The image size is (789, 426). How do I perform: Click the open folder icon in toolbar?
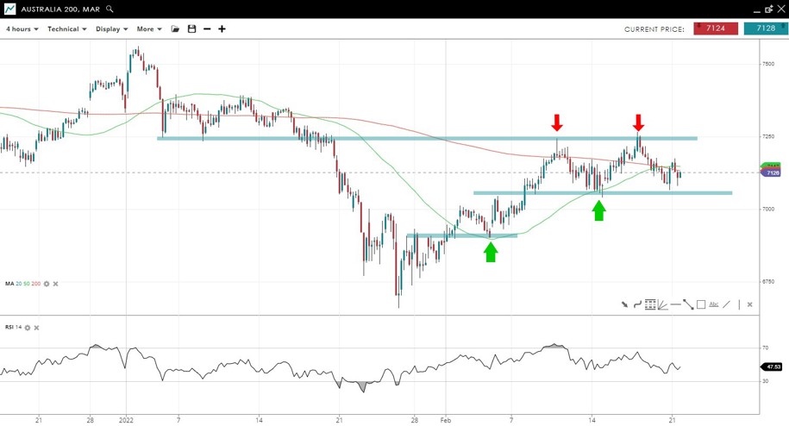coord(176,29)
